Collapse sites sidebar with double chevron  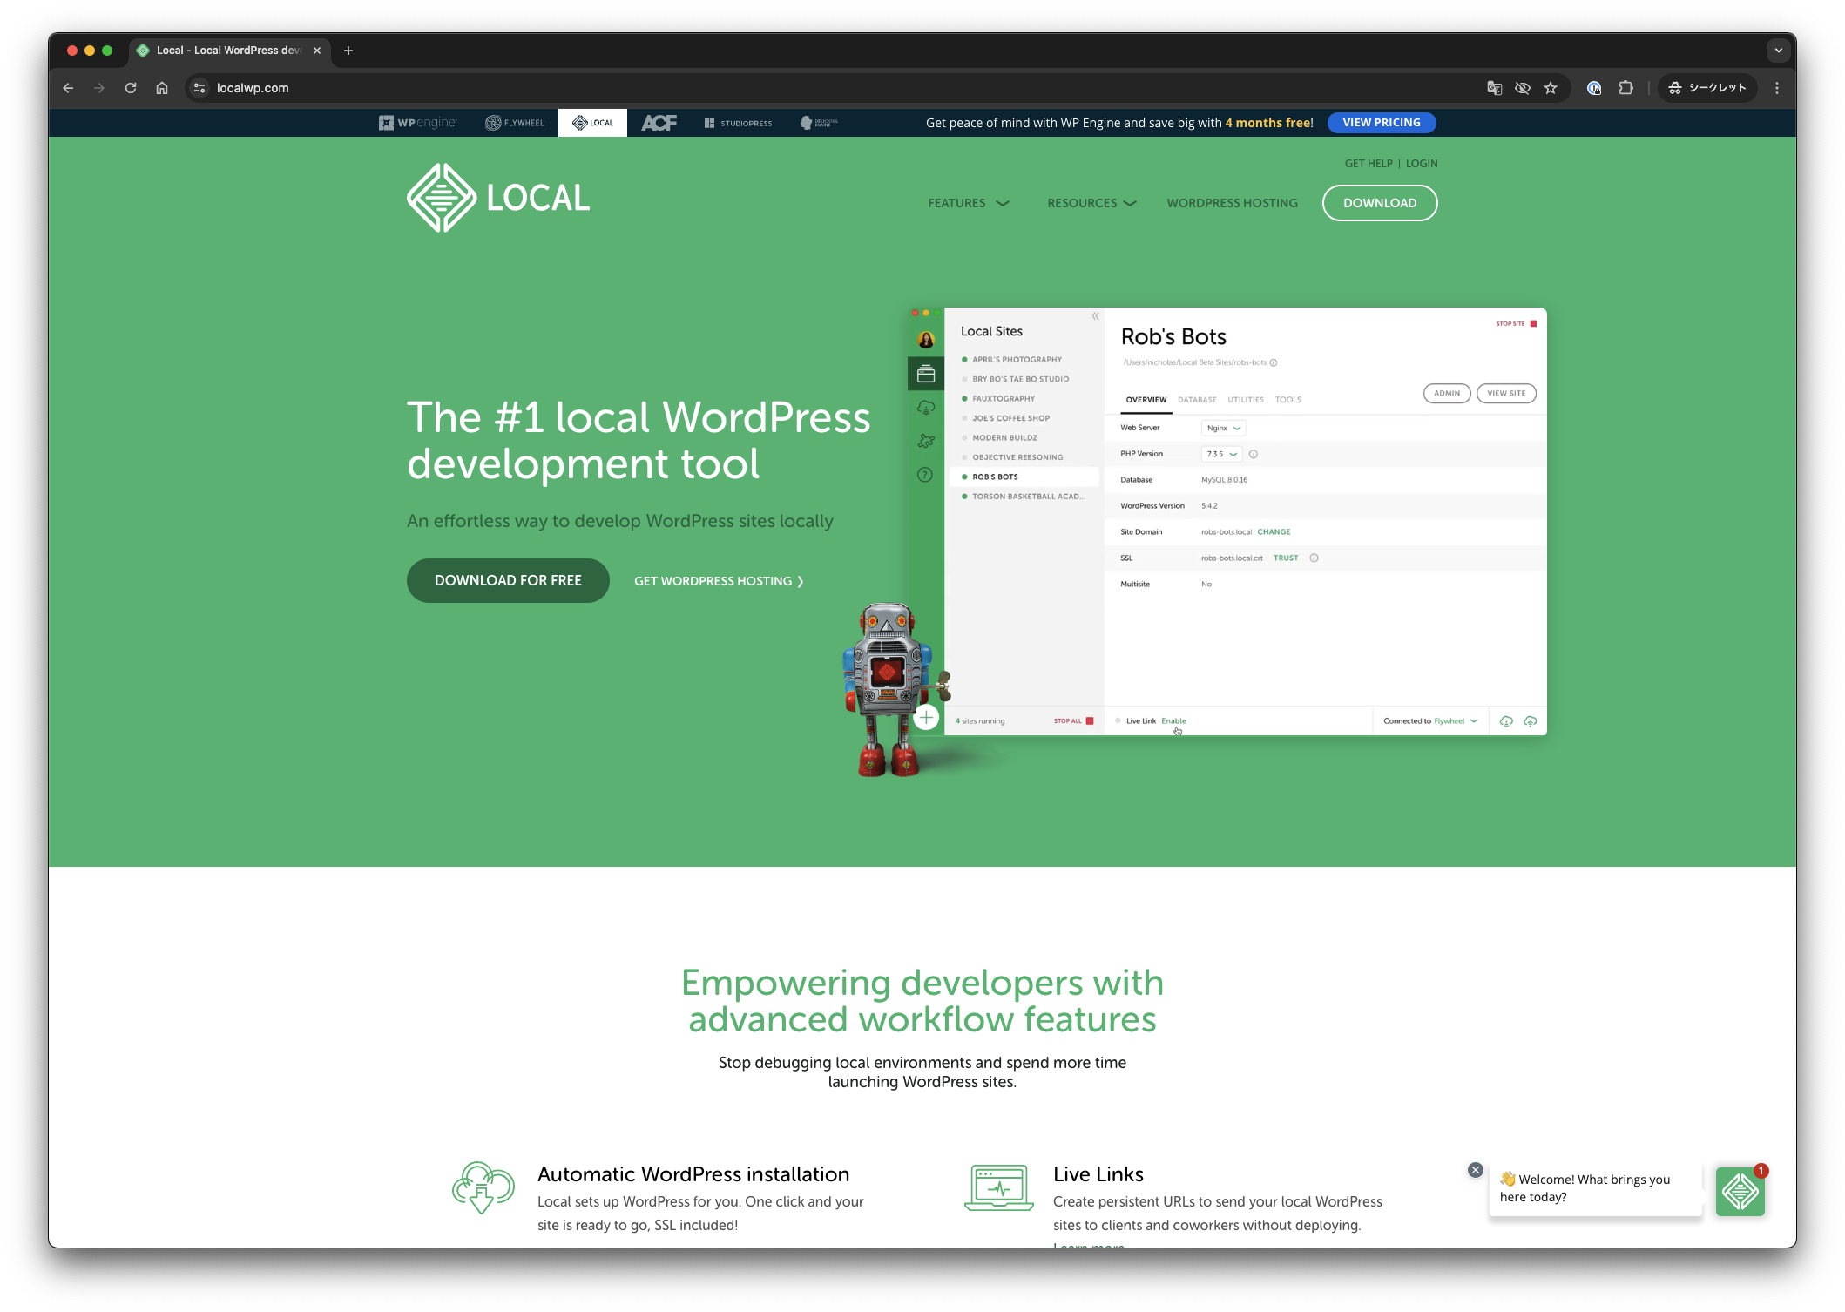pyautogui.click(x=1095, y=316)
